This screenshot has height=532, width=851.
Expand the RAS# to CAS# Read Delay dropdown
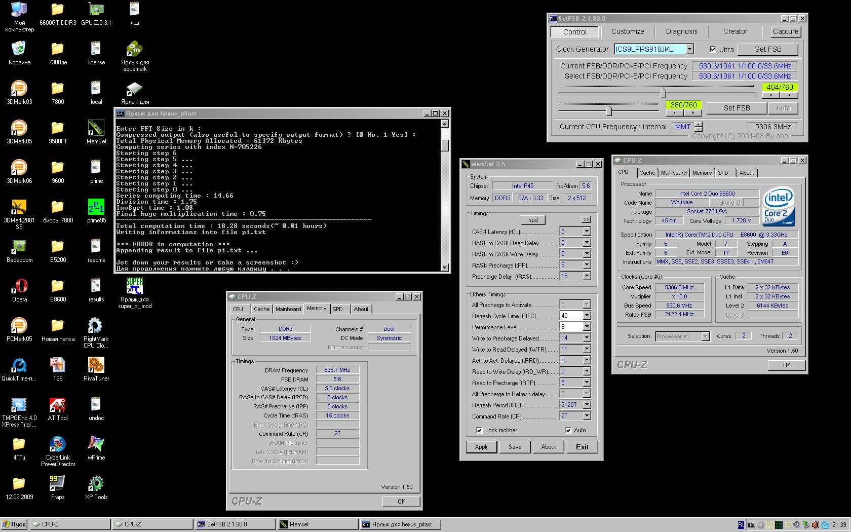coord(587,243)
